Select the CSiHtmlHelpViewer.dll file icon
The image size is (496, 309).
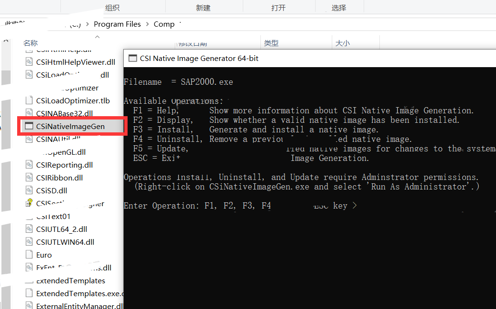(29, 62)
